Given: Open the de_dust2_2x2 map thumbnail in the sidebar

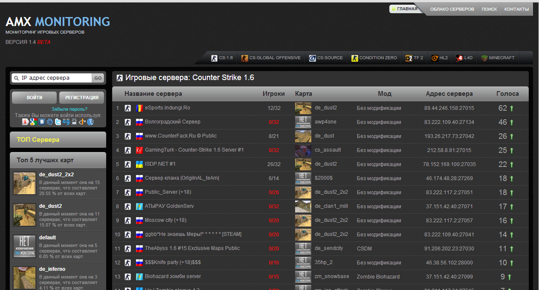Looking at the screenshot, I should 24,184.
